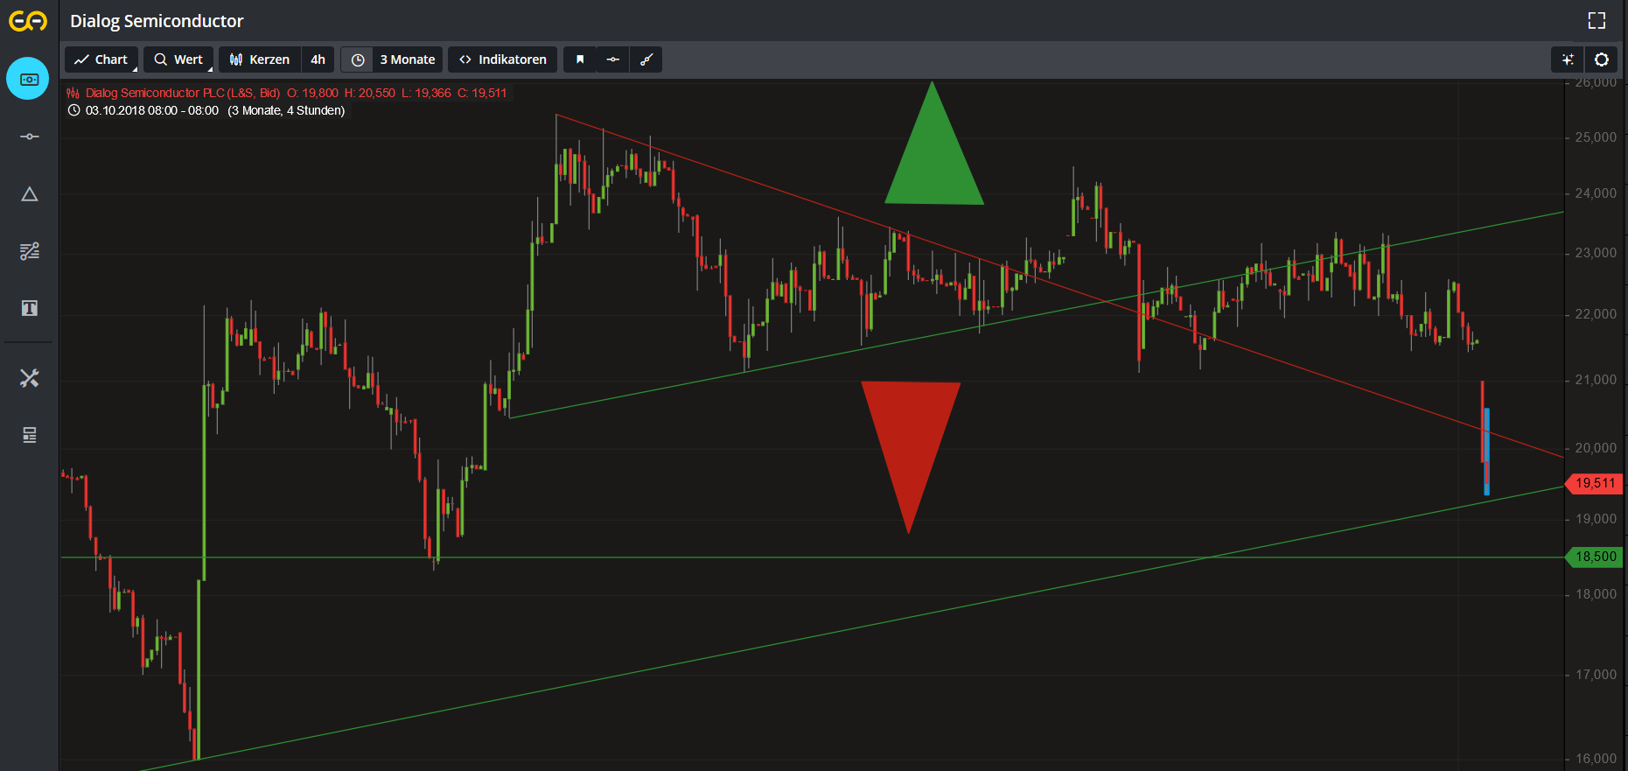Click the 17,000 price axis label

pyautogui.click(x=1596, y=675)
